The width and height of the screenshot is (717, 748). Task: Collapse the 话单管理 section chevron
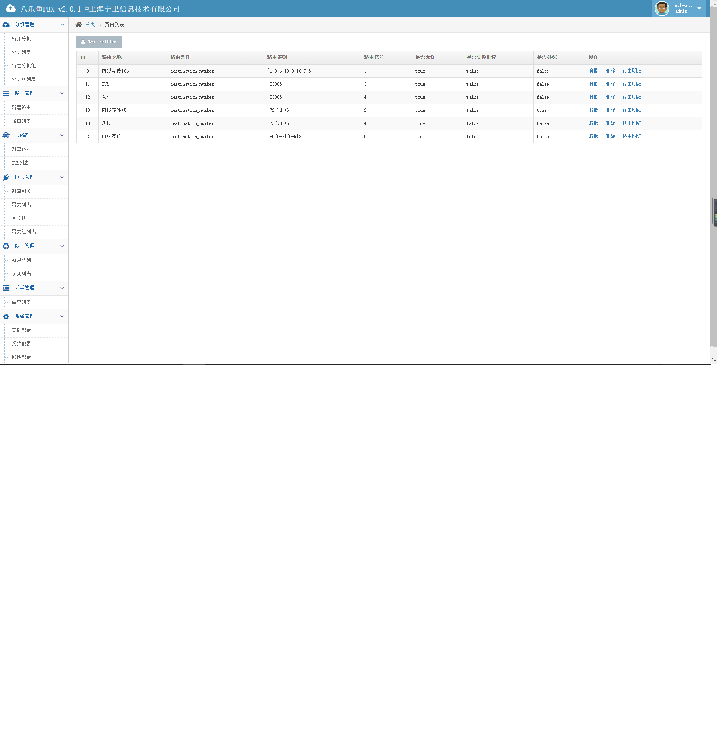[x=62, y=288]
